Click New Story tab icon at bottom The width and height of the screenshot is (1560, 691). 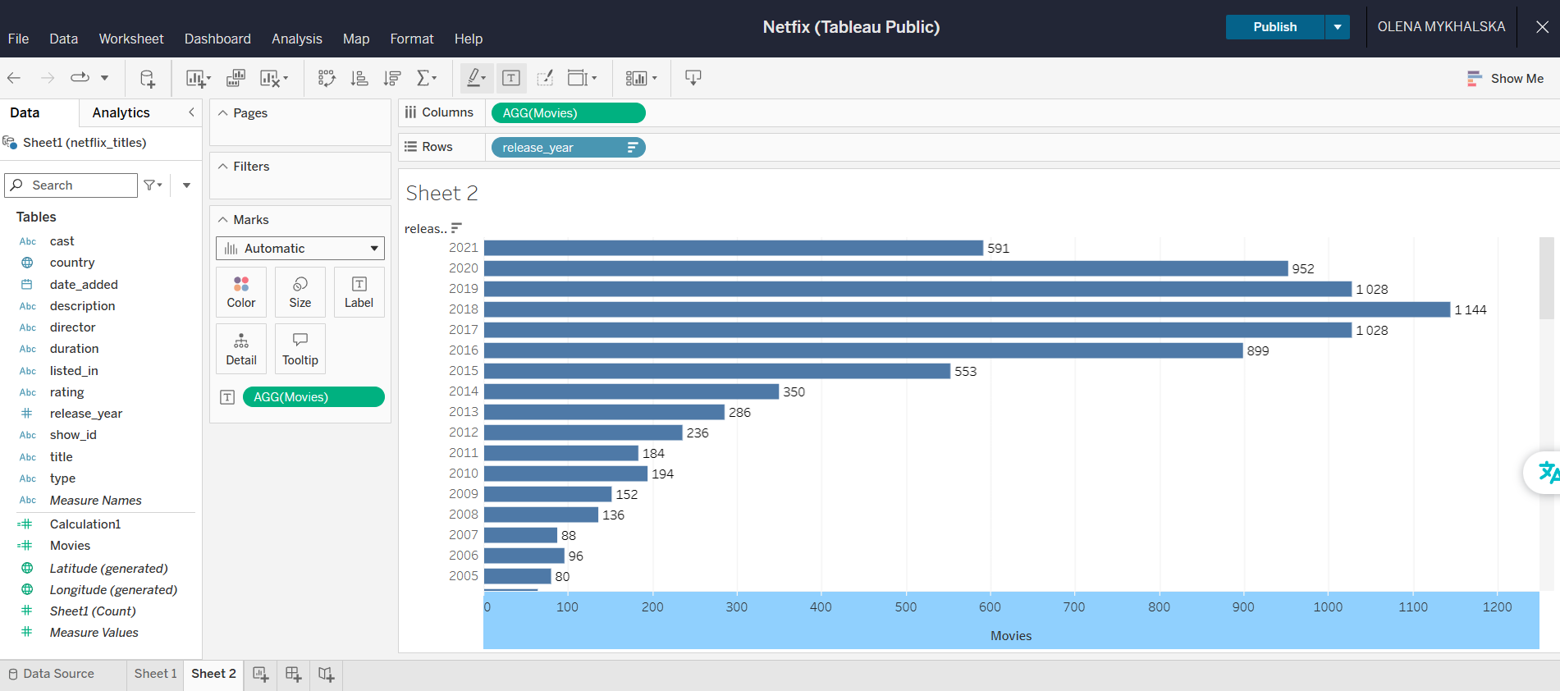[326, 674]
